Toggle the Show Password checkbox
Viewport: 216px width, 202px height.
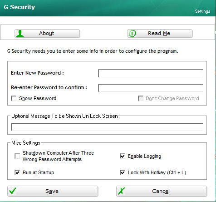14,98
